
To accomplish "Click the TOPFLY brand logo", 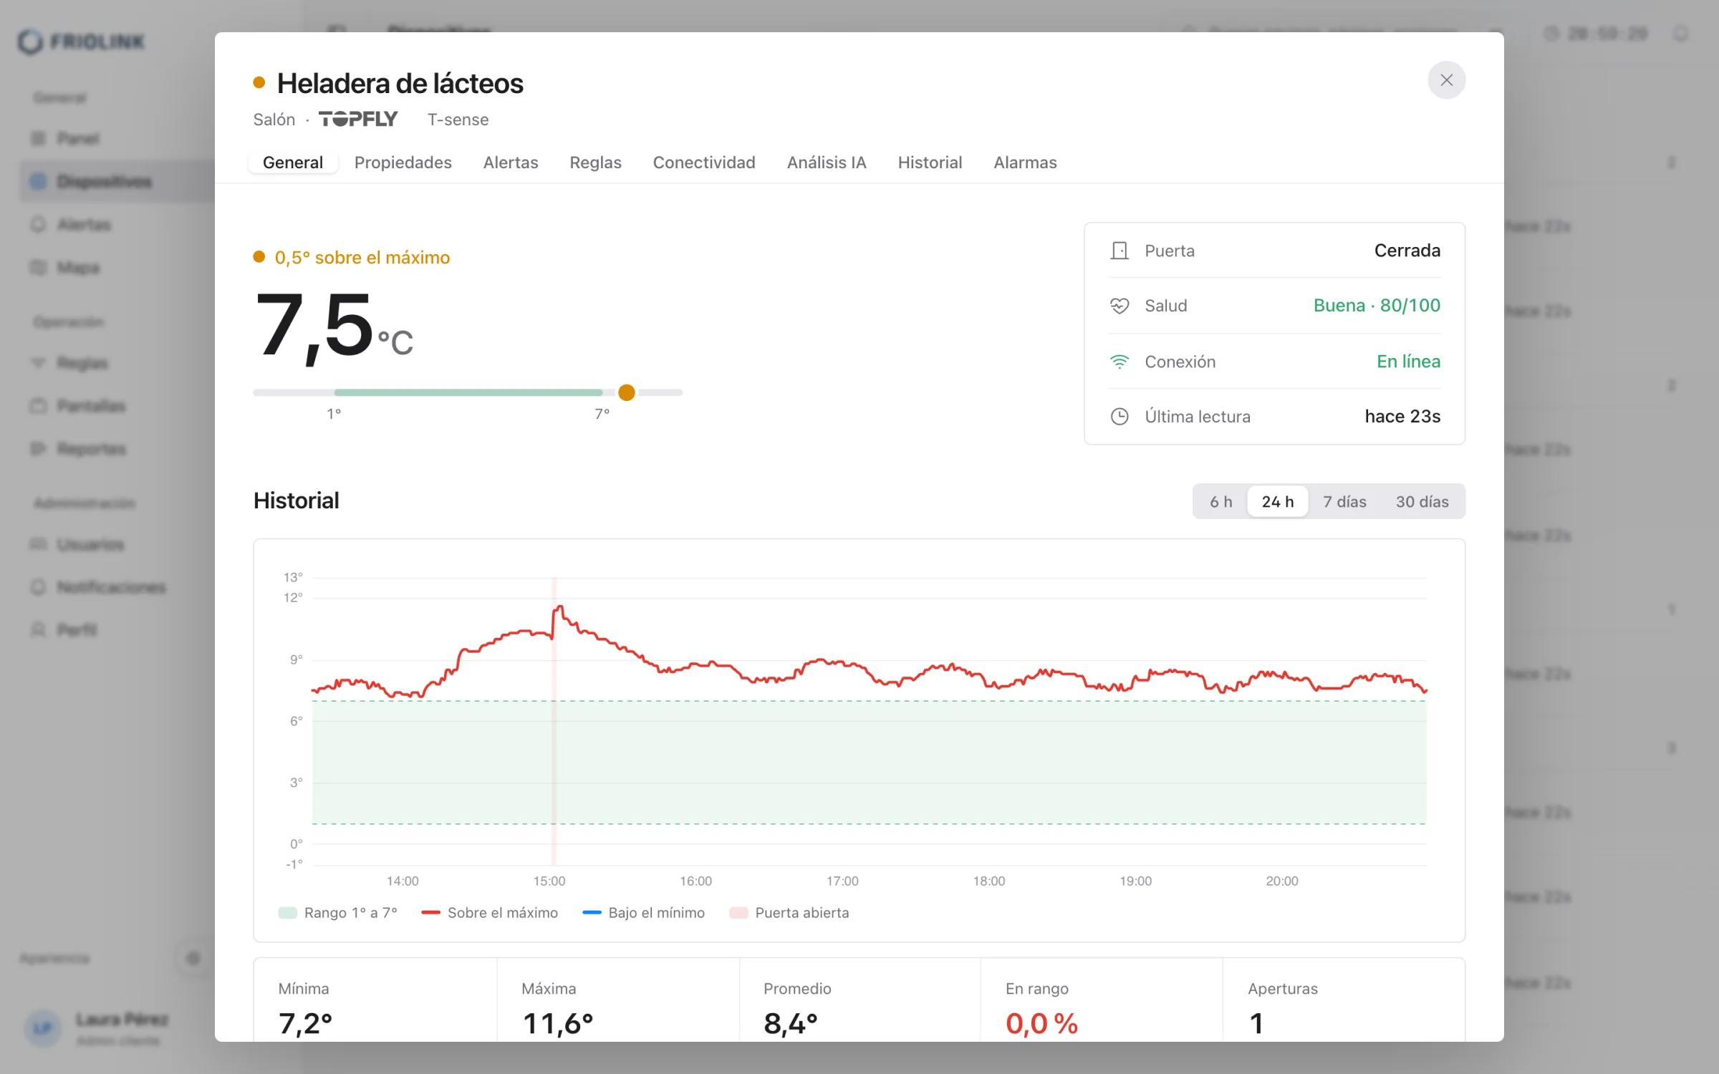I will coord(358,119).
